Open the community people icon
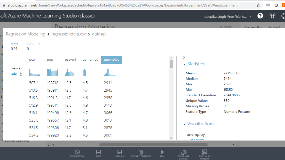 point(272,16)
